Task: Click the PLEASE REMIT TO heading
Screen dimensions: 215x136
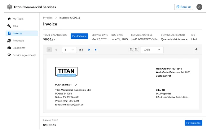Action: [x=66, y=85]
